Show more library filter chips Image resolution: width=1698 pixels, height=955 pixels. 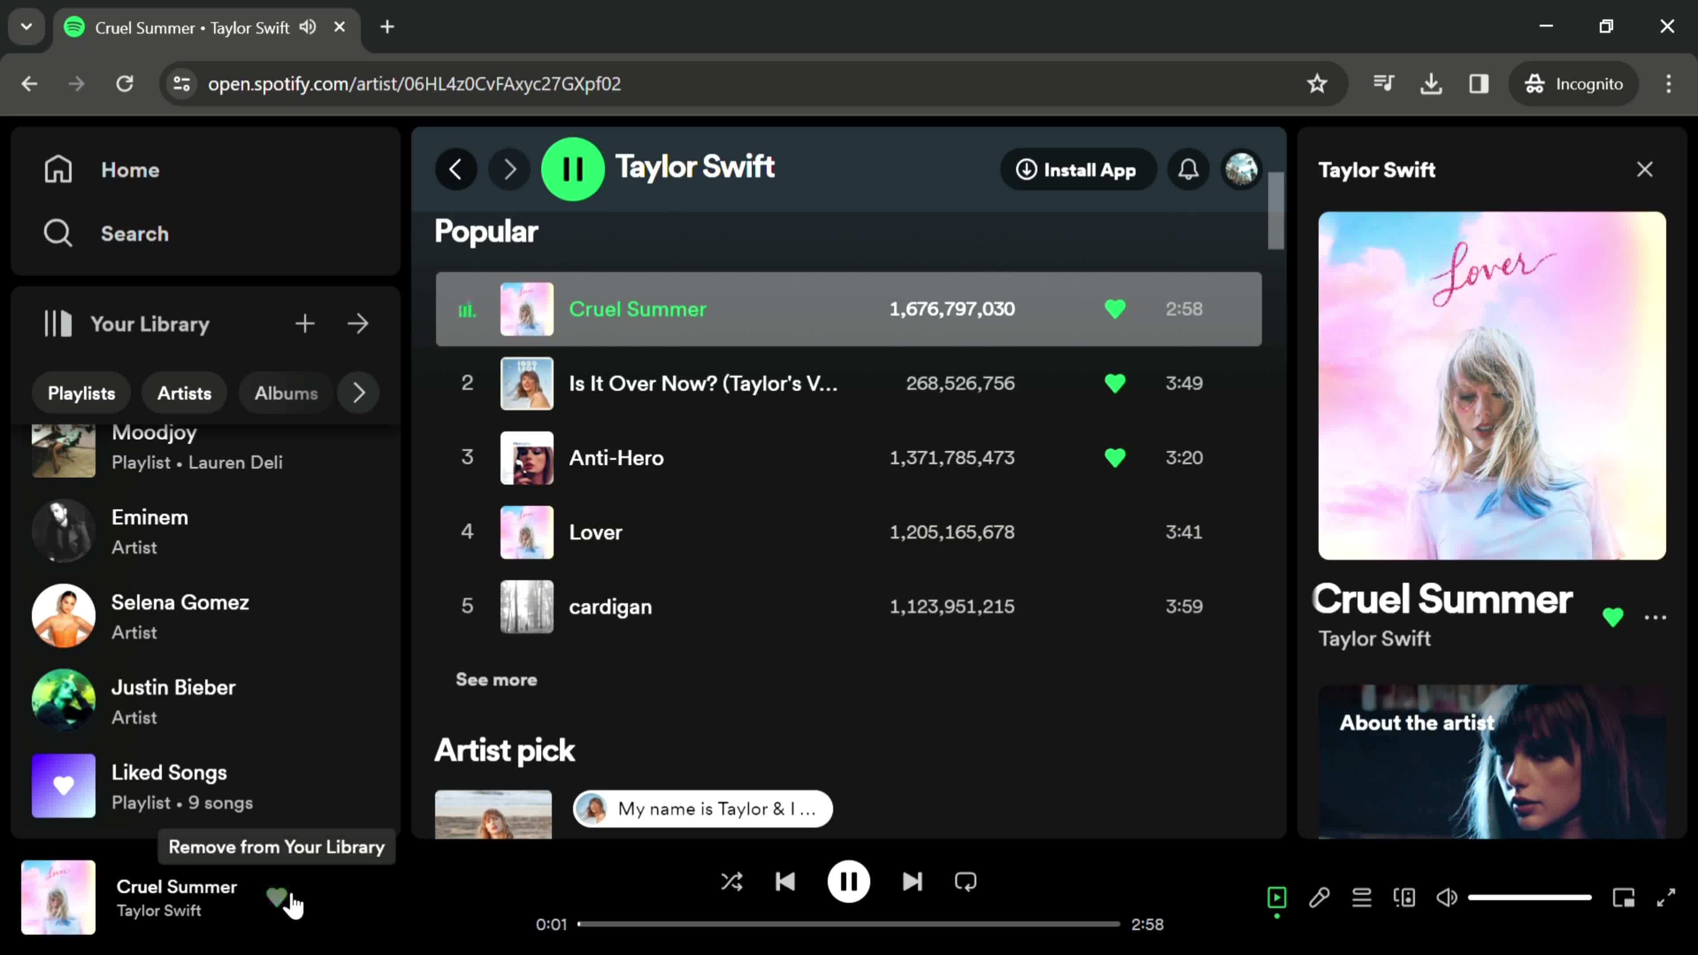pyautogui.click(x=359, y=393)
